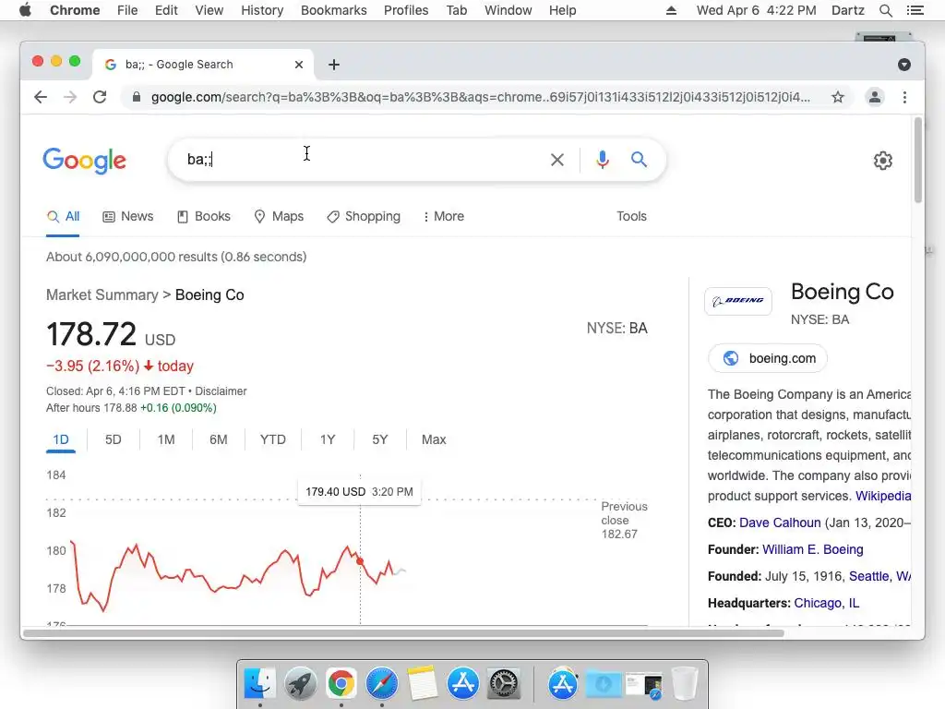Go back using the browser back arrow

point(41,97)
